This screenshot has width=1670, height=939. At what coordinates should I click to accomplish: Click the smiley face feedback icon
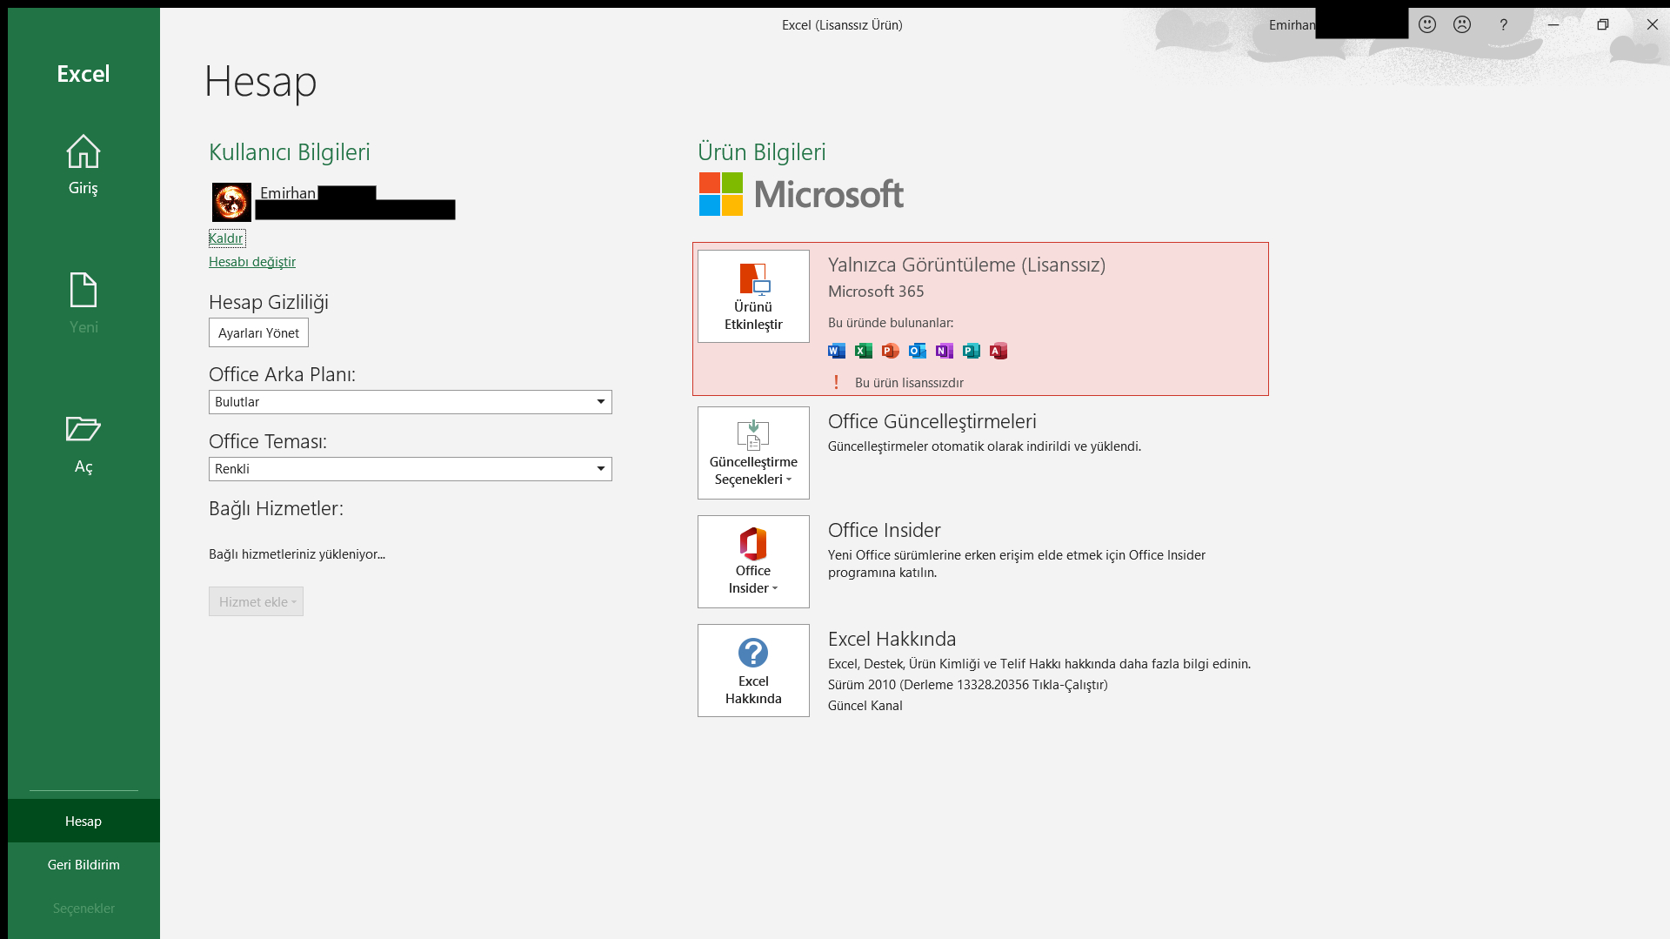click(x=1427, y=24)
